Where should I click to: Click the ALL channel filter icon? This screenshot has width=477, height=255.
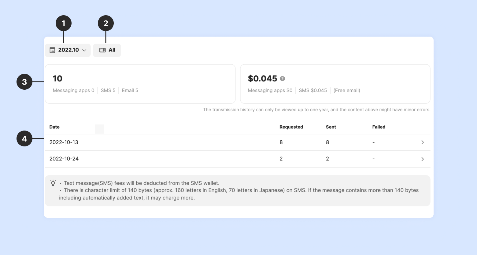[x=102, y=50]
